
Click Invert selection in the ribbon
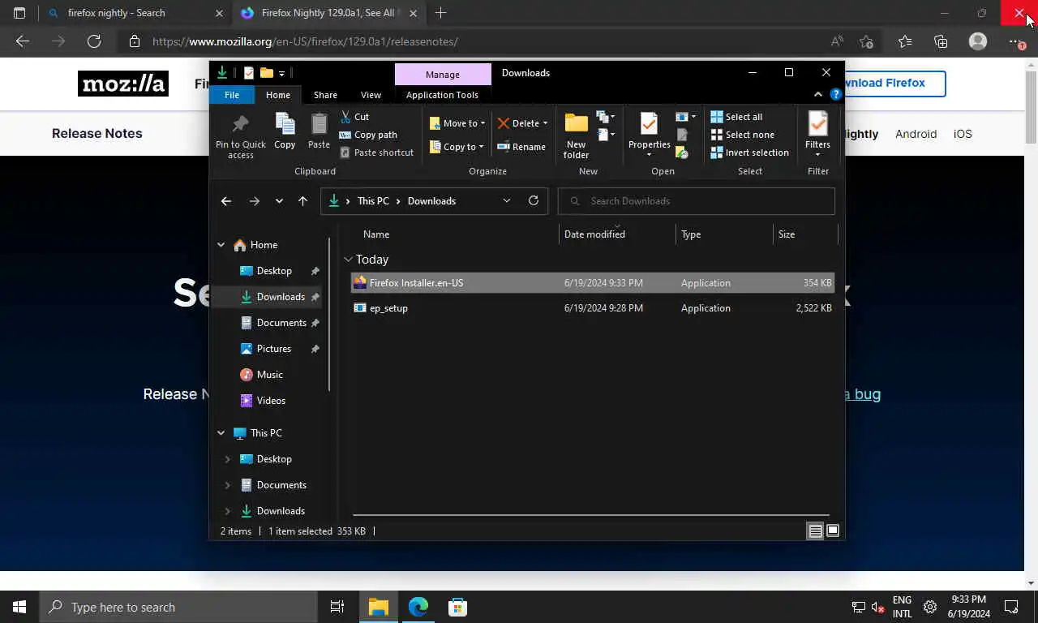click(x=749, y=153)
